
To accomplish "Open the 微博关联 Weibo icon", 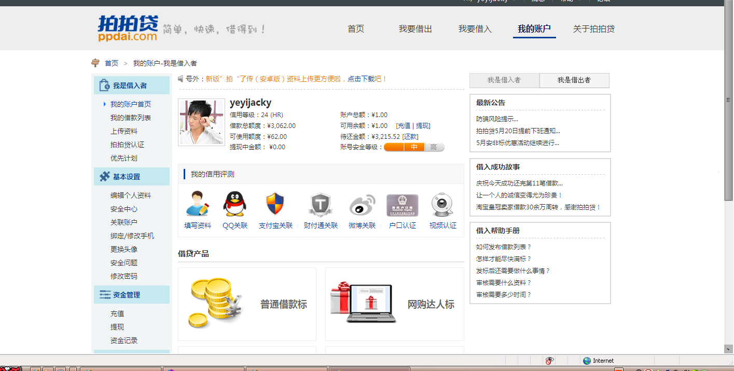I will click(362, 205).
